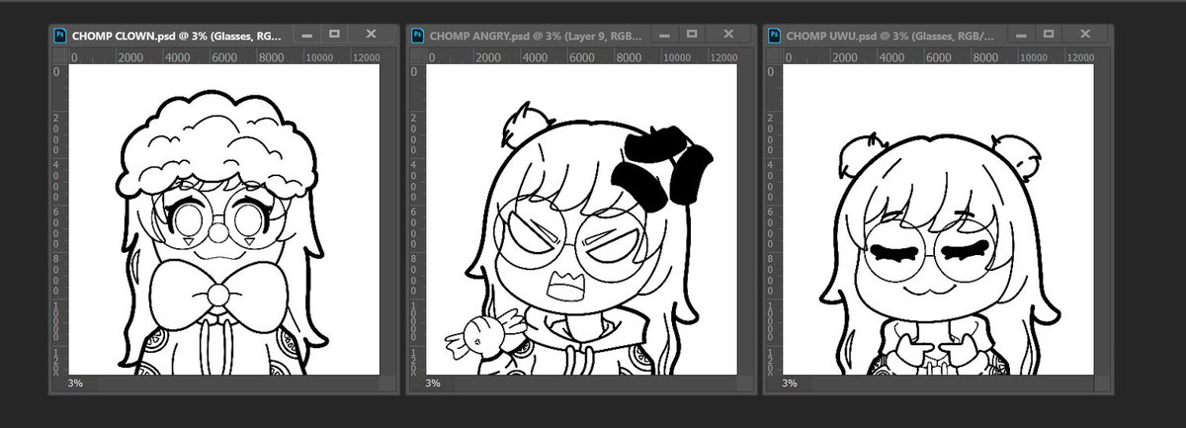Close the CHOMP ANGRY.psd window
This screenshot has height=428, width=1186.
click(x=730, y=35)
